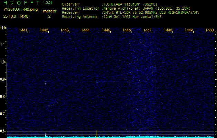Screen dimensions: 217x138
Task: Click the meteor count value 2
Action: (x=49, y=16)
